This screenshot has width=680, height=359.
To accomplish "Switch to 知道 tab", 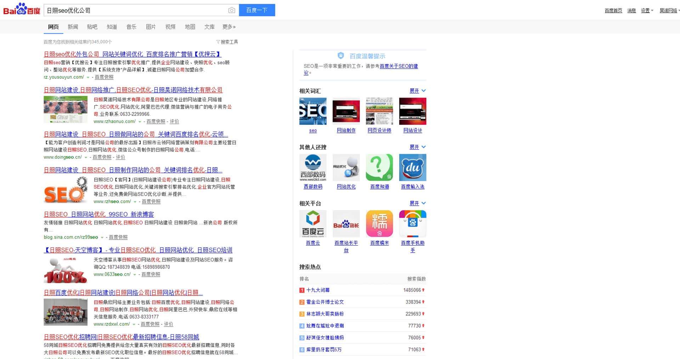I will click(x=112, y=27).
